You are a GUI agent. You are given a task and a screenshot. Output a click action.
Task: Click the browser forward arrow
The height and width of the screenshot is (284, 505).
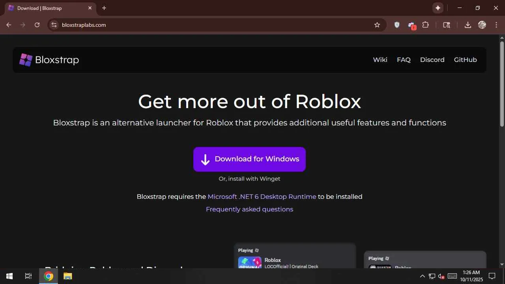coord(23,25)
